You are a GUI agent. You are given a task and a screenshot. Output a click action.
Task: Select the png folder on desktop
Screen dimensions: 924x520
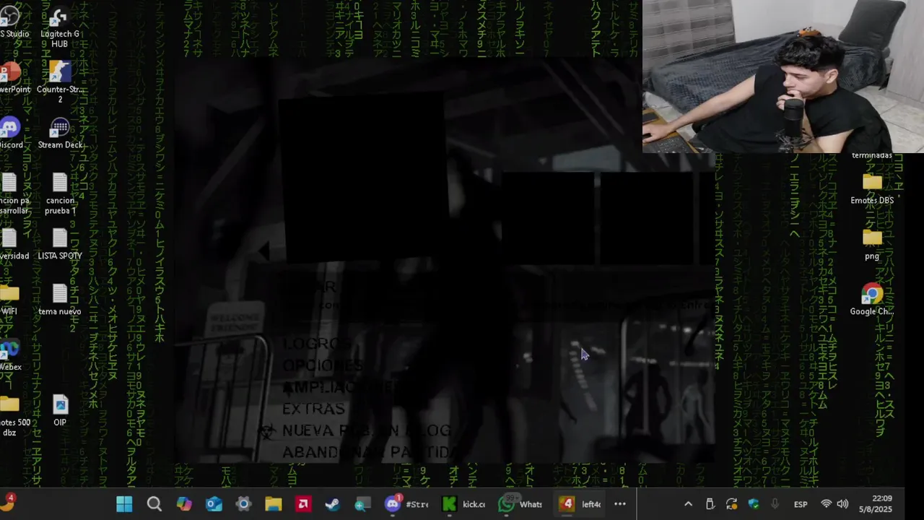[x=872, y=245]
